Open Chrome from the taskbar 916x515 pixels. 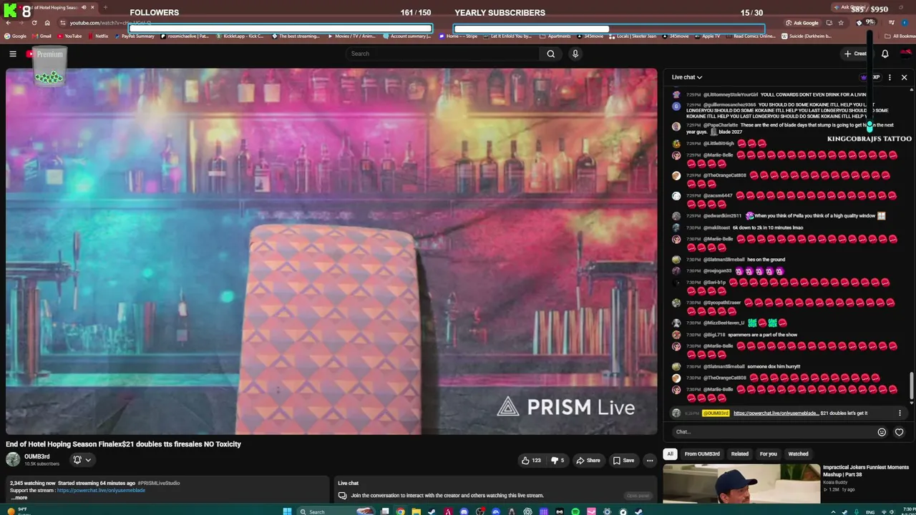tap(400, 511)
